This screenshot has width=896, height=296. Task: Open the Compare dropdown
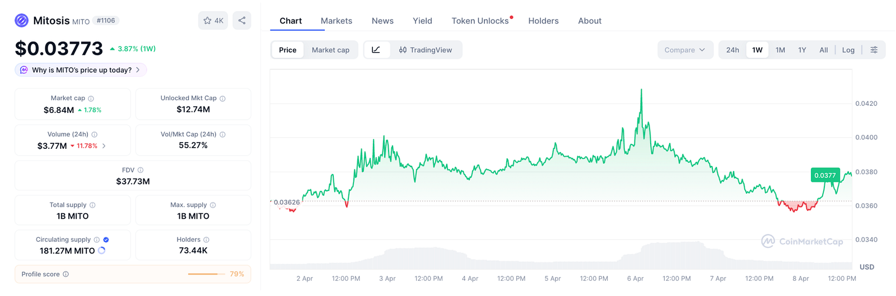685,50
